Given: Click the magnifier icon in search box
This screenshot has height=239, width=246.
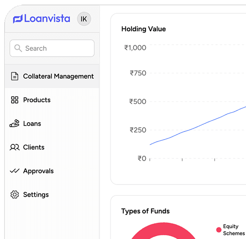Looking at the screenshot, I should pyautogui.click(x=18, y=48).
